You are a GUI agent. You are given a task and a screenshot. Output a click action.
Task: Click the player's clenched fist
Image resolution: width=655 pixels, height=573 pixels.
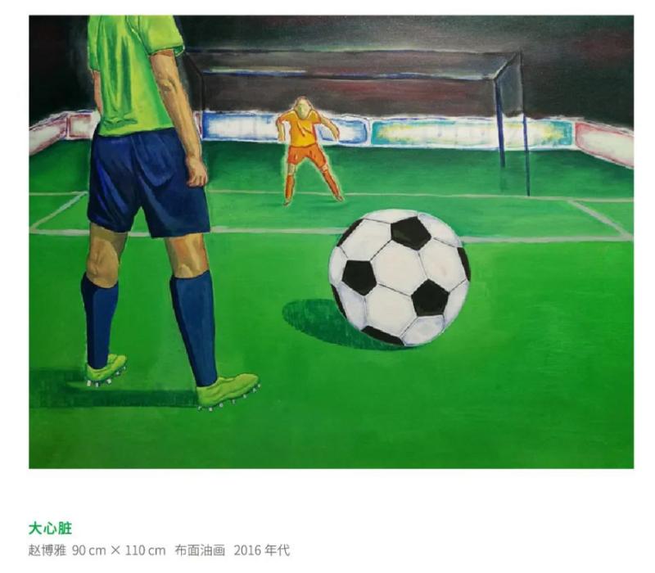[x=196, y=171]
